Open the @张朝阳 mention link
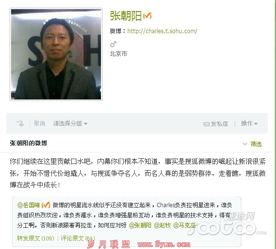 pyautogui.click(x=140, y=225)
